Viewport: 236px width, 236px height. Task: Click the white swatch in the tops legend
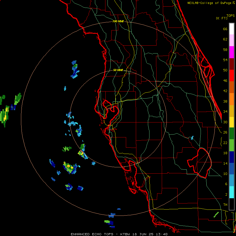232,29
